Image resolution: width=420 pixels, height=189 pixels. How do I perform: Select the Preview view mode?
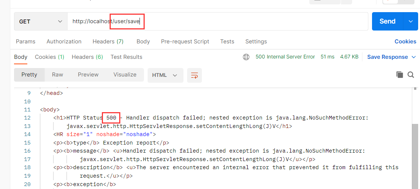click(x=88, y=75)
